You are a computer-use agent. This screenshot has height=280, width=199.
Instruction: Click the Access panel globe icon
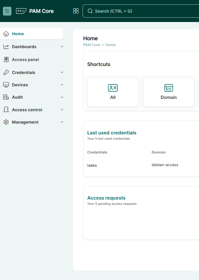point(6,60)
